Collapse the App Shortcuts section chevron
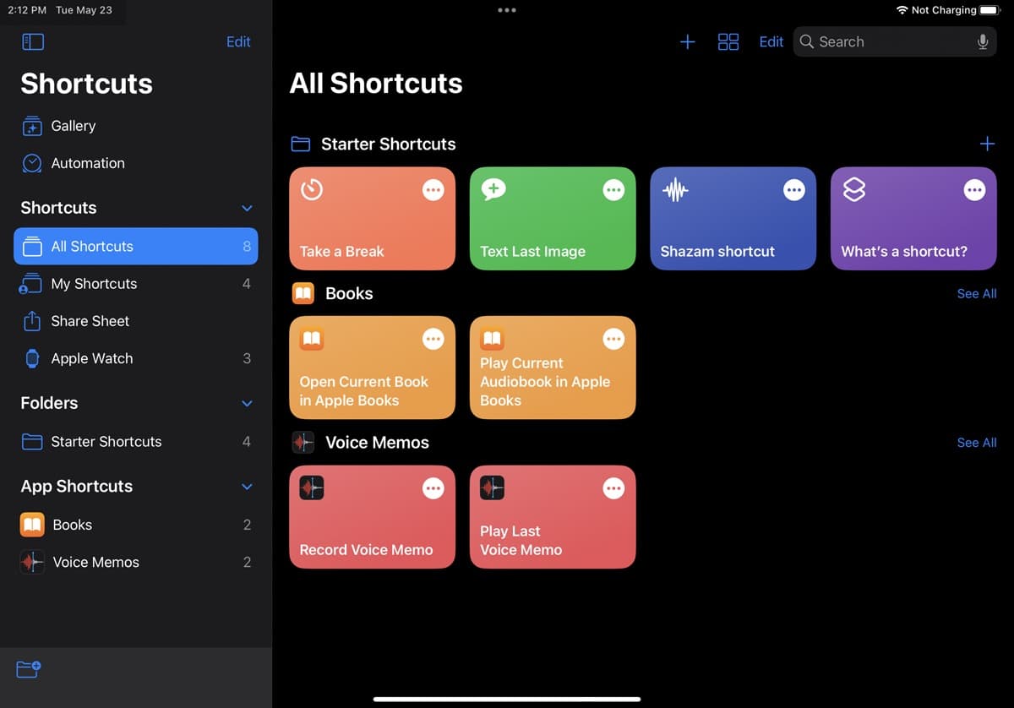The image size is (1014, 708). point(247,487)
